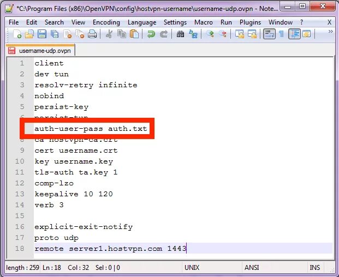Open Find with the binoculars icon
This screenshot has height=277, width=339.
180,34
